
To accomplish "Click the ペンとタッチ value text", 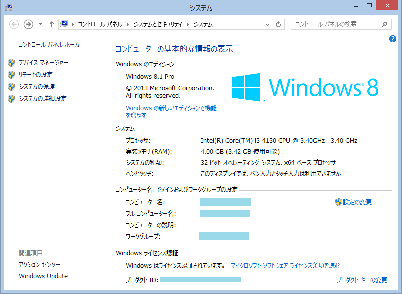I will (x=271, y=174).
